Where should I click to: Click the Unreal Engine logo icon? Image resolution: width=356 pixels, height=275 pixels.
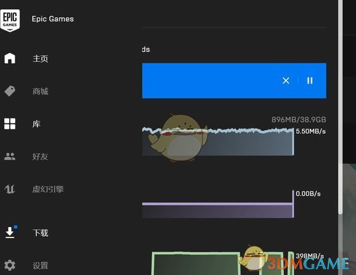click(x=10, y=189)
